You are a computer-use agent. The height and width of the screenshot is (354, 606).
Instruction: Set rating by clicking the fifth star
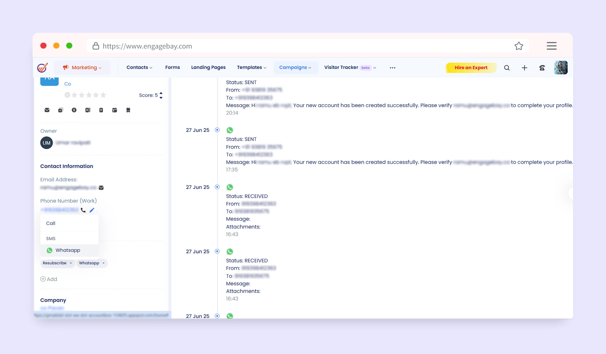(x=103, y=95)
